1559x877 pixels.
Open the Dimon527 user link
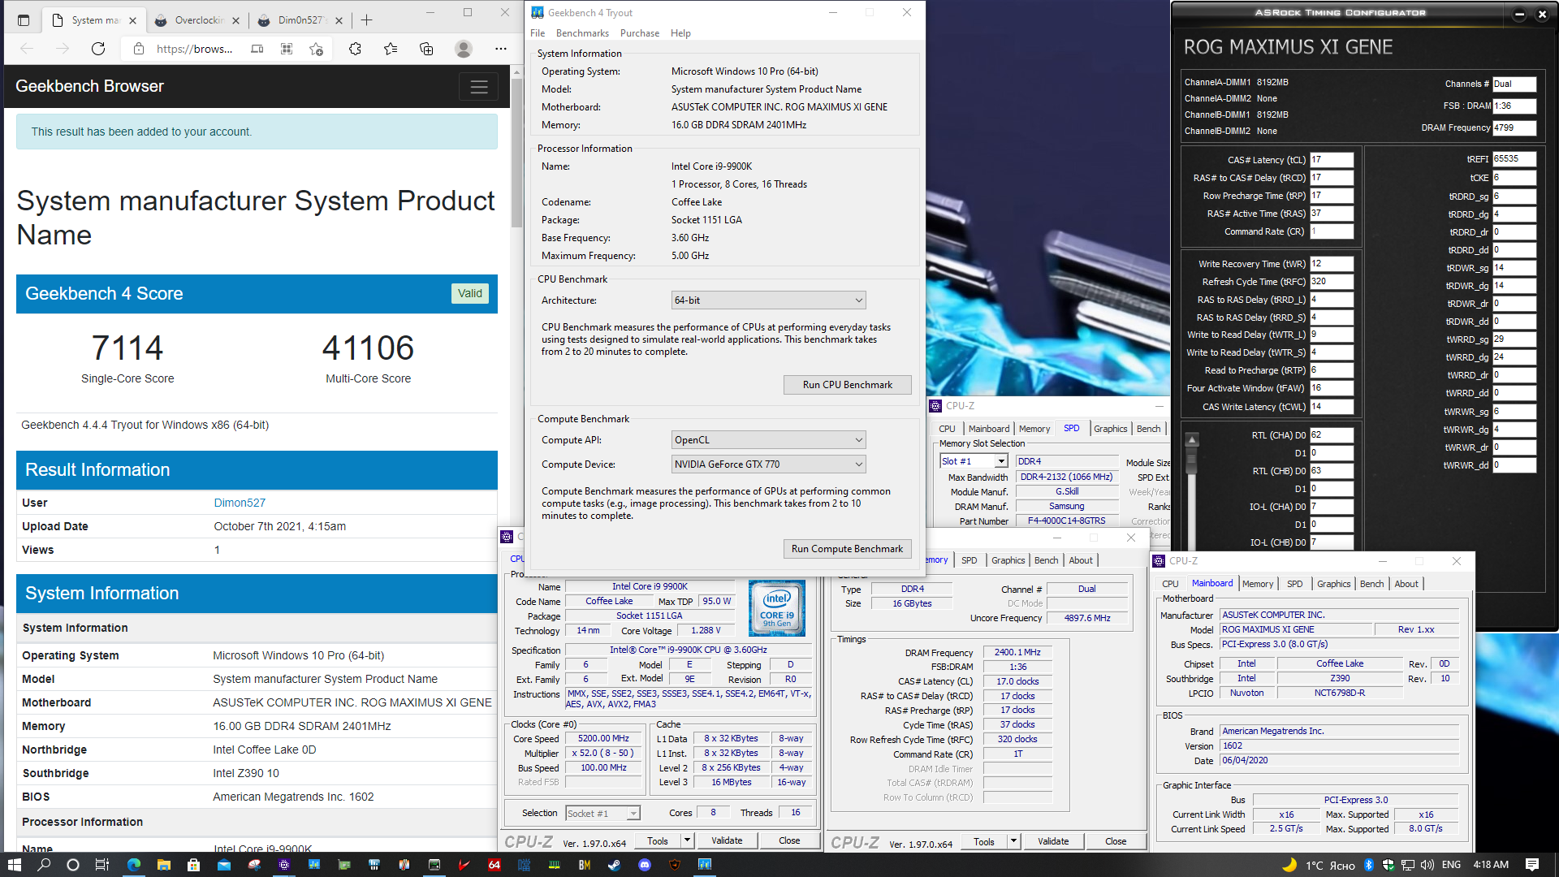coord(240,503)
